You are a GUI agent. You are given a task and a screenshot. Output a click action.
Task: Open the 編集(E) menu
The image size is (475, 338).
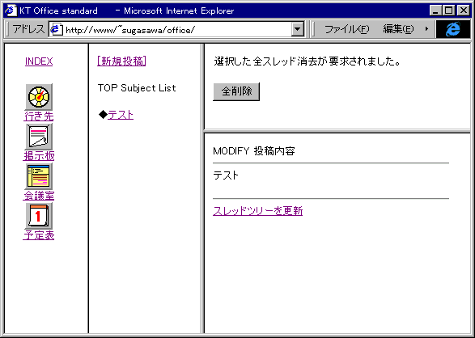tap(398, 29)
